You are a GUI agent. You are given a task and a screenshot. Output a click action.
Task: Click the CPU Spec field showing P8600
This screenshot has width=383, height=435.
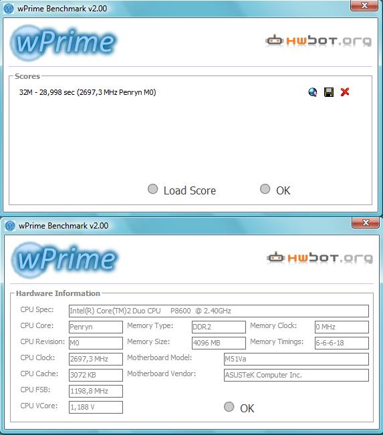[x=219, y=311]
